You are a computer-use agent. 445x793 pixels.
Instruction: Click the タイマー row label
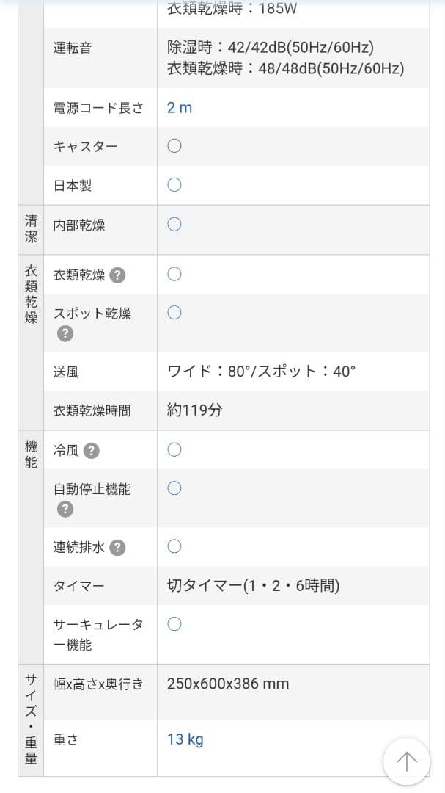click(78, 586)
